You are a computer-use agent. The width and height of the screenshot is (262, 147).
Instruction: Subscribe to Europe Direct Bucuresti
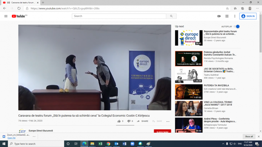163,131
